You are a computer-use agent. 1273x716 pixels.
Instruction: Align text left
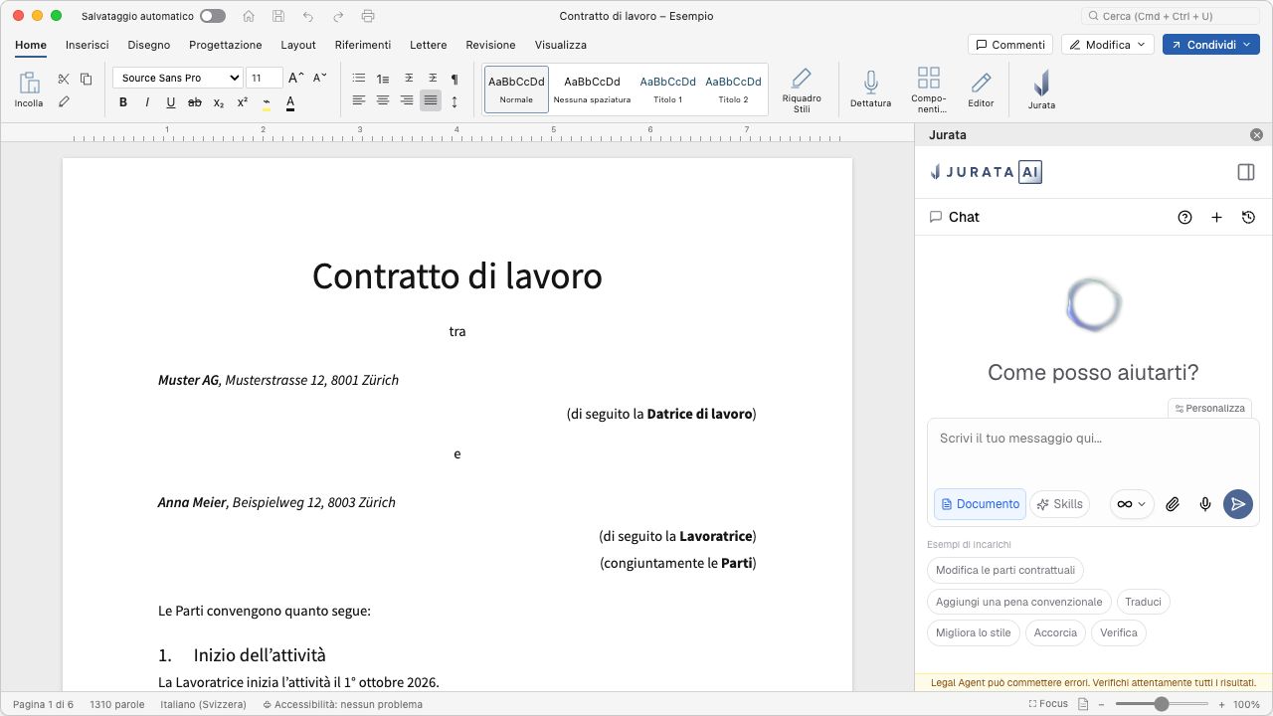pos(359,100)
